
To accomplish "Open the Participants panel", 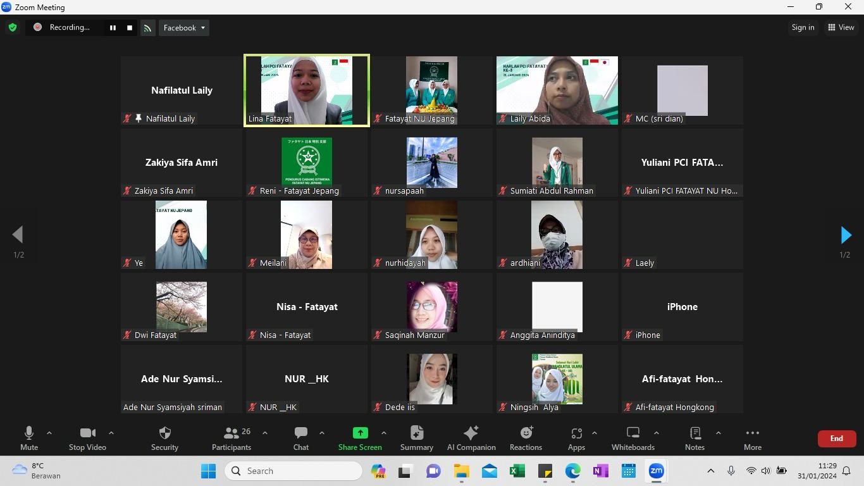I will [x=231, y=438].
